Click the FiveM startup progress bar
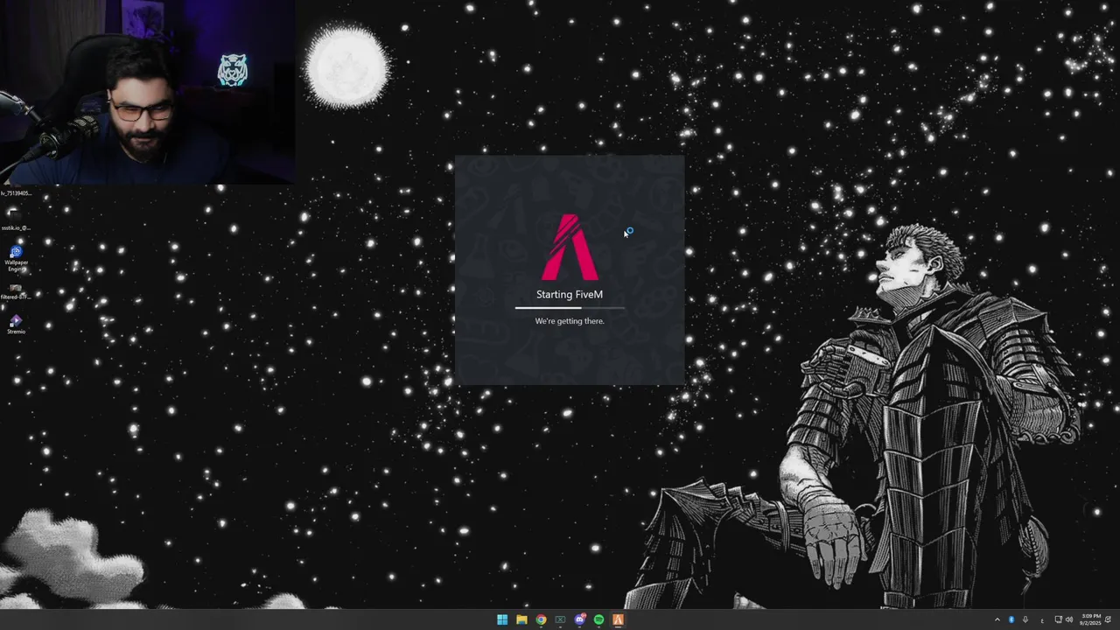The image size is (1120, 630). [x=570, y=308]
